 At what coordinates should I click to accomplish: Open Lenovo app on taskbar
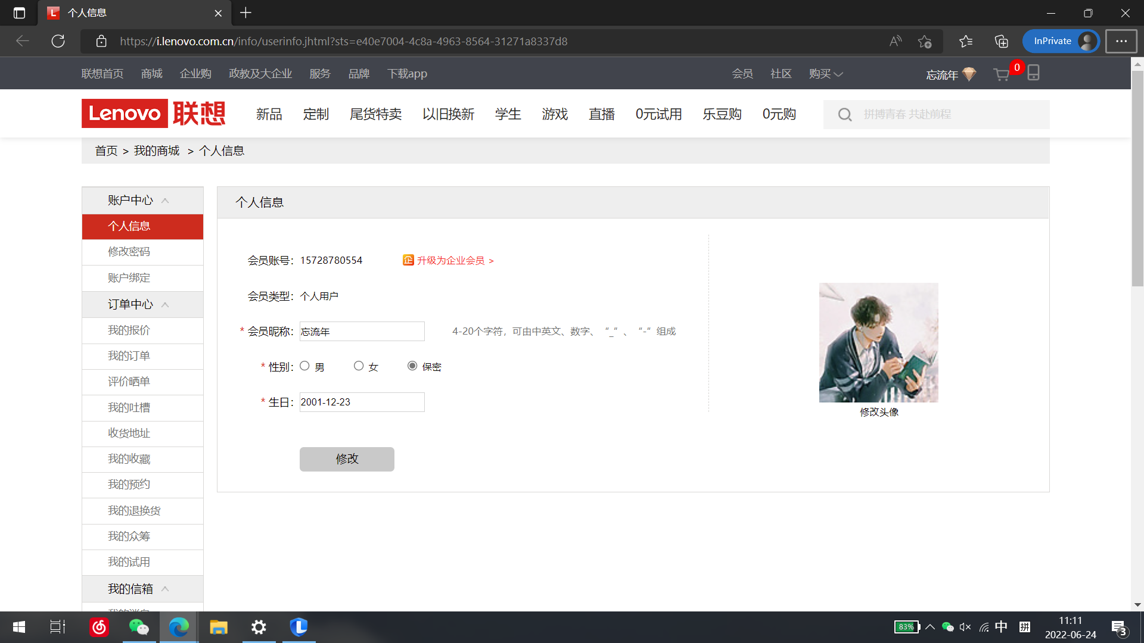pos(299,627)
